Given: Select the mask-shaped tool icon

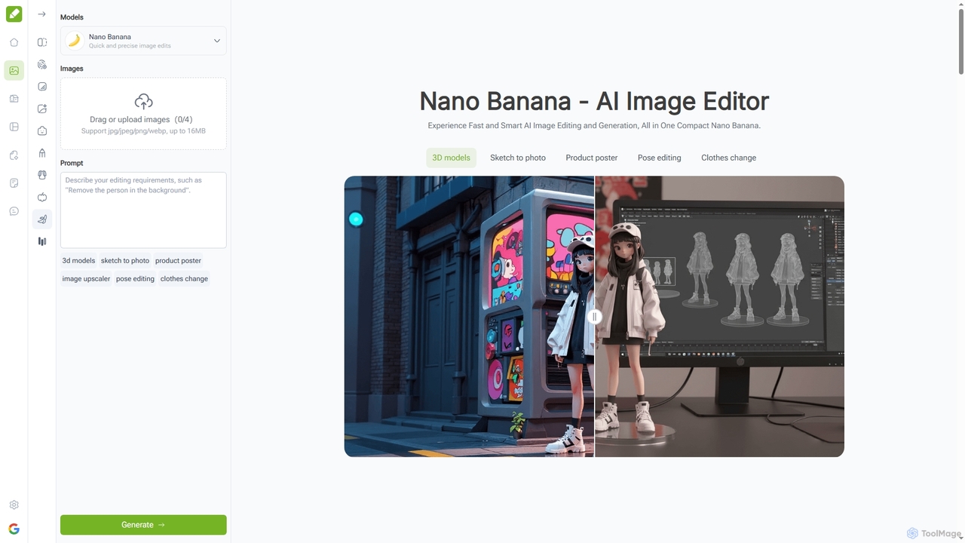Looking at the screenshot, I should (x=42, y=175).
